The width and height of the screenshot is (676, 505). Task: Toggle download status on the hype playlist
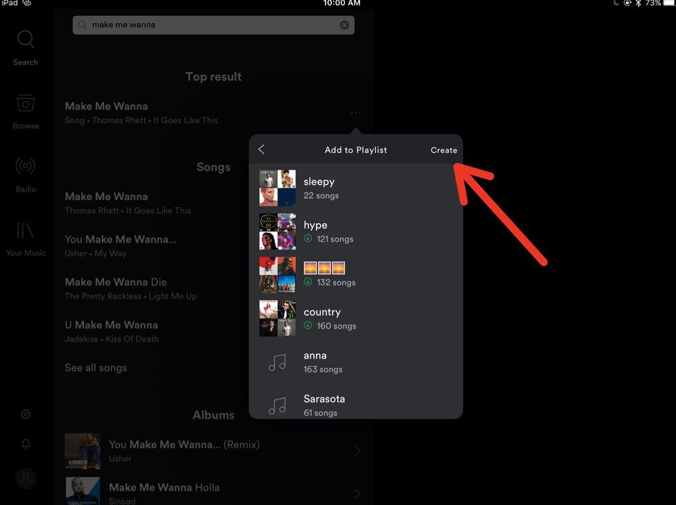tap(307, 239)
